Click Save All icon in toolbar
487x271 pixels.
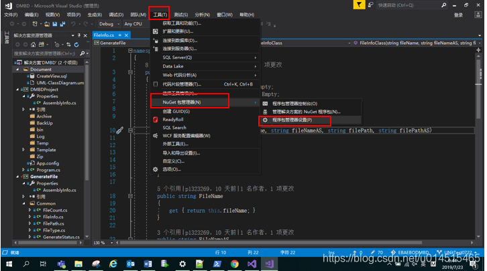pos(62,24)
